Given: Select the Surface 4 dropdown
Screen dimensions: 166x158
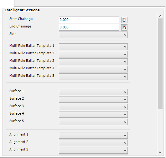Looking at the screenshot, I should pos(93,114).
